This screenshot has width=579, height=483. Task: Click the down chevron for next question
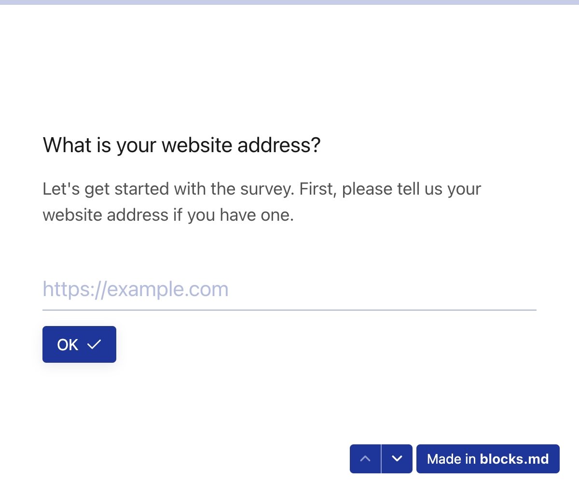[397, 458]
